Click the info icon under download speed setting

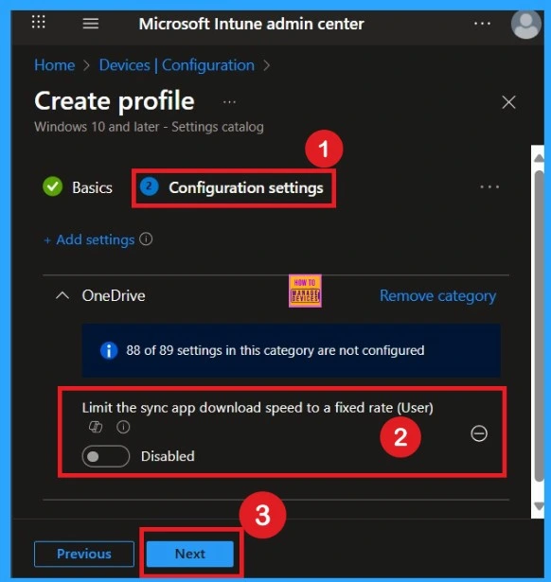[x=123, y=427]
